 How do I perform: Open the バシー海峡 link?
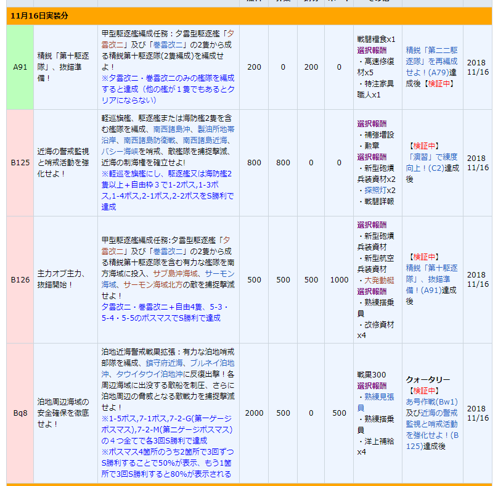tap(120, 151)
